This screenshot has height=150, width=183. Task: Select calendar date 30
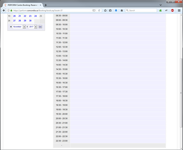coord(30,21)
